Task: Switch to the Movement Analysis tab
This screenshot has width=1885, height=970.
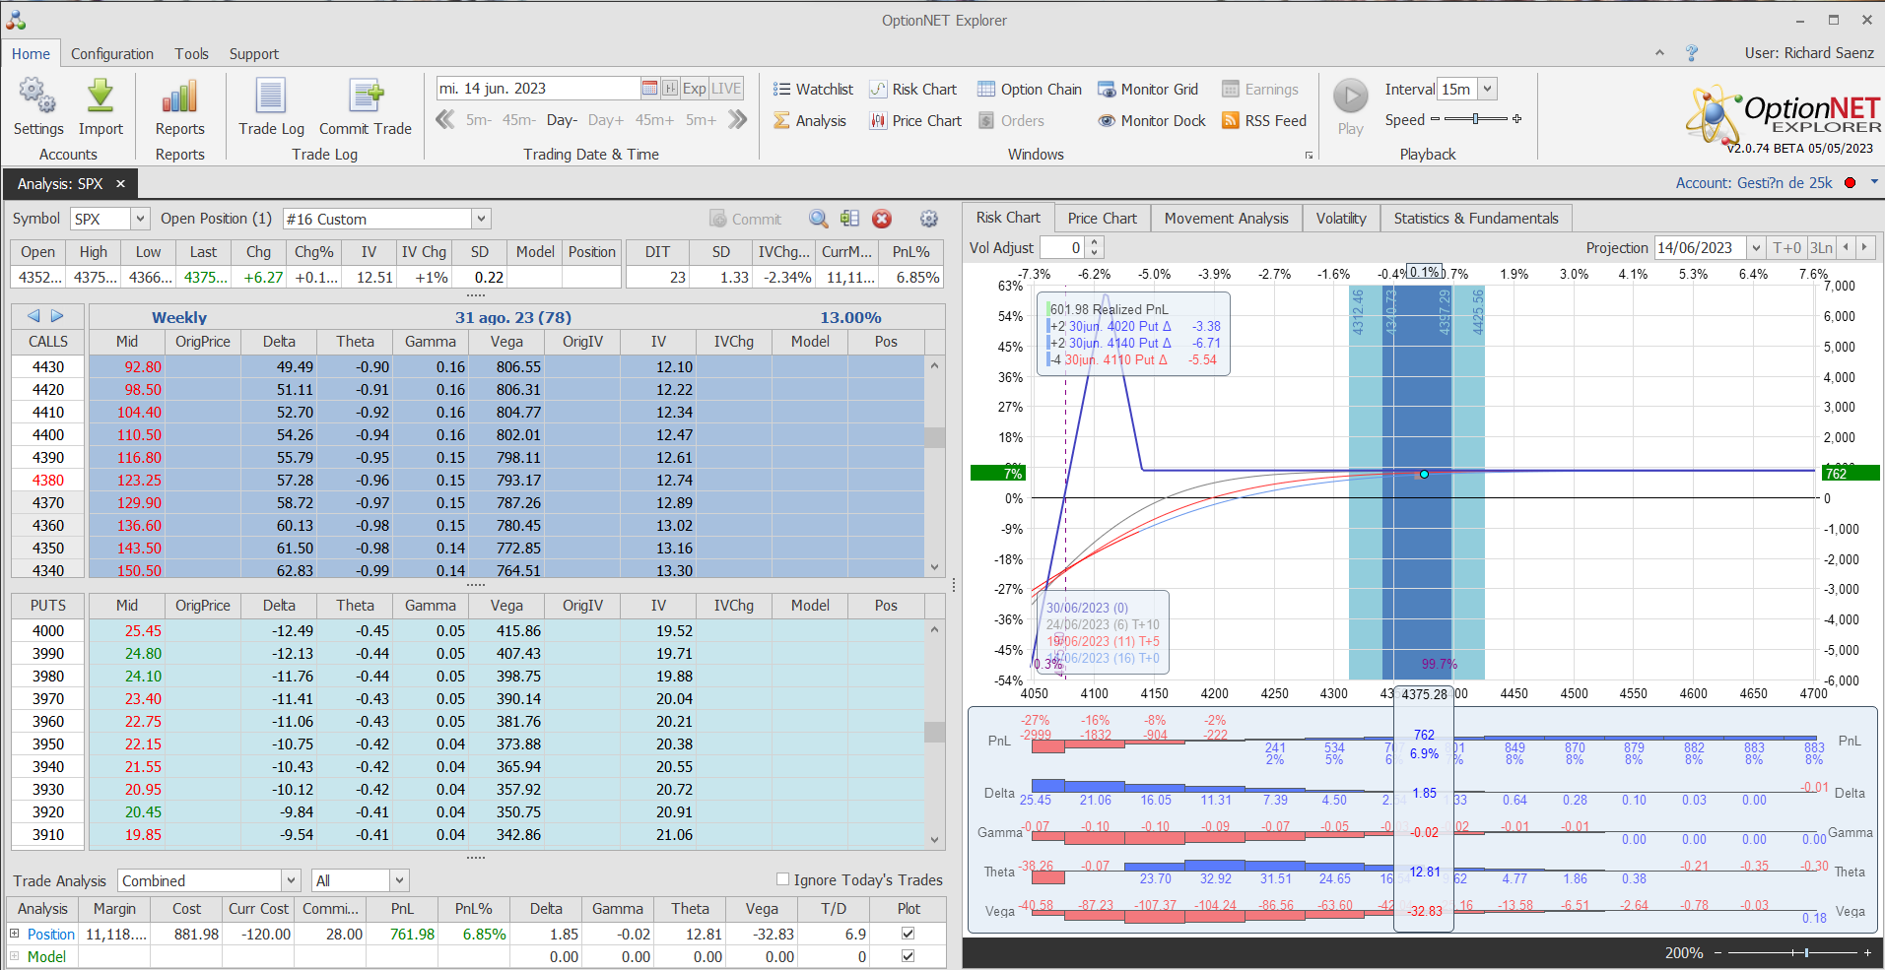Action: tap(1226, 219)
